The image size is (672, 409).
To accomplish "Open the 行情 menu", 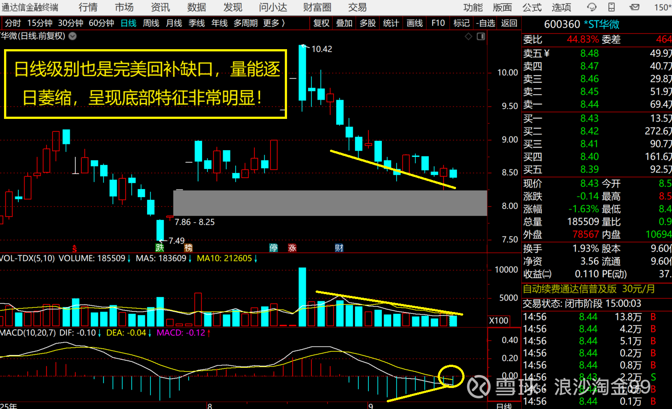I will tap(88, 7).
